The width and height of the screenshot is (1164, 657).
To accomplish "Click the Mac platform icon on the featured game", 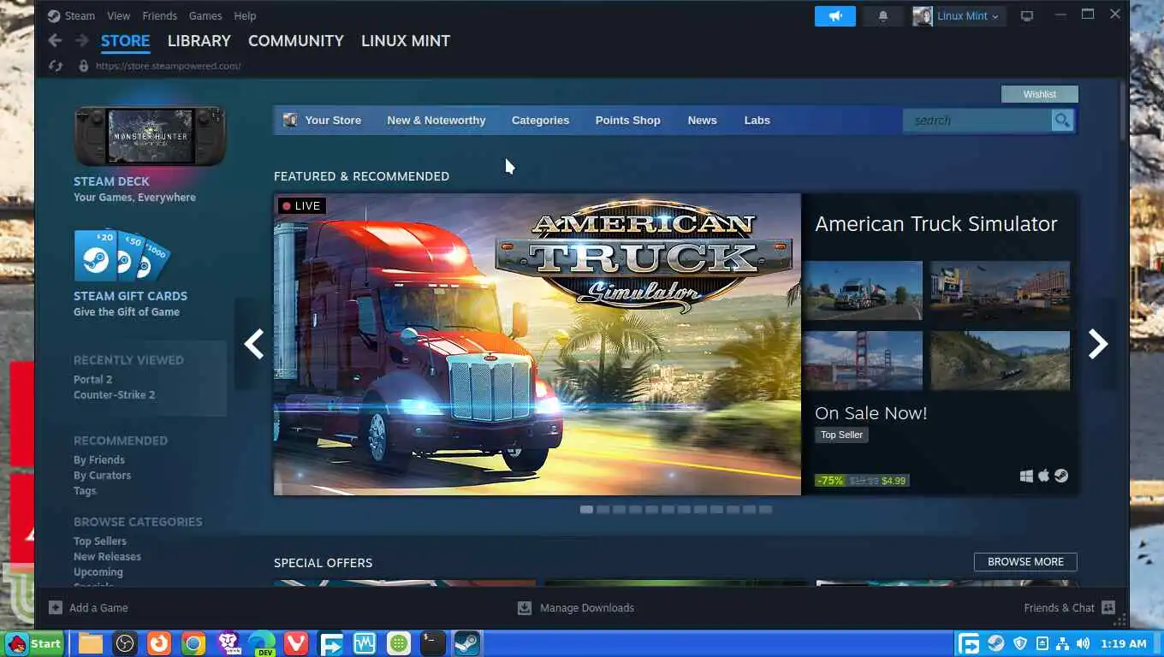I will [x=1043, y=476].
